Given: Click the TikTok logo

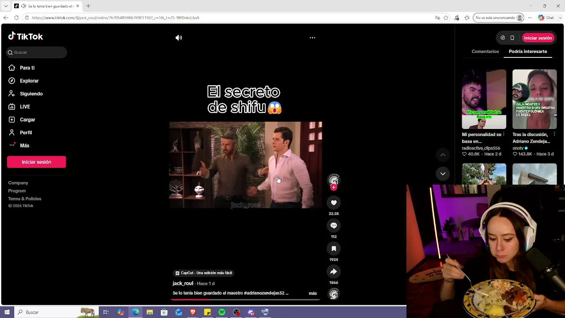Looking at the screenshot, I should click(x=26, y=36).
